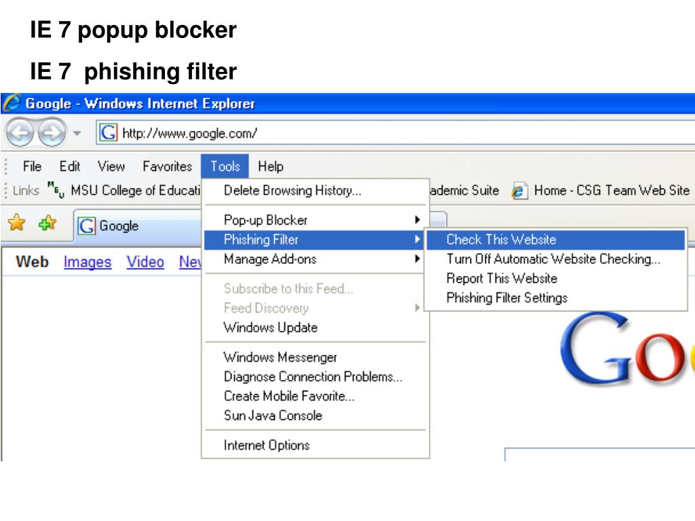Launch Windows Messenger from Tools menu
The width and height of the screenshot is (695, 521).
click(x=315, y=357)
